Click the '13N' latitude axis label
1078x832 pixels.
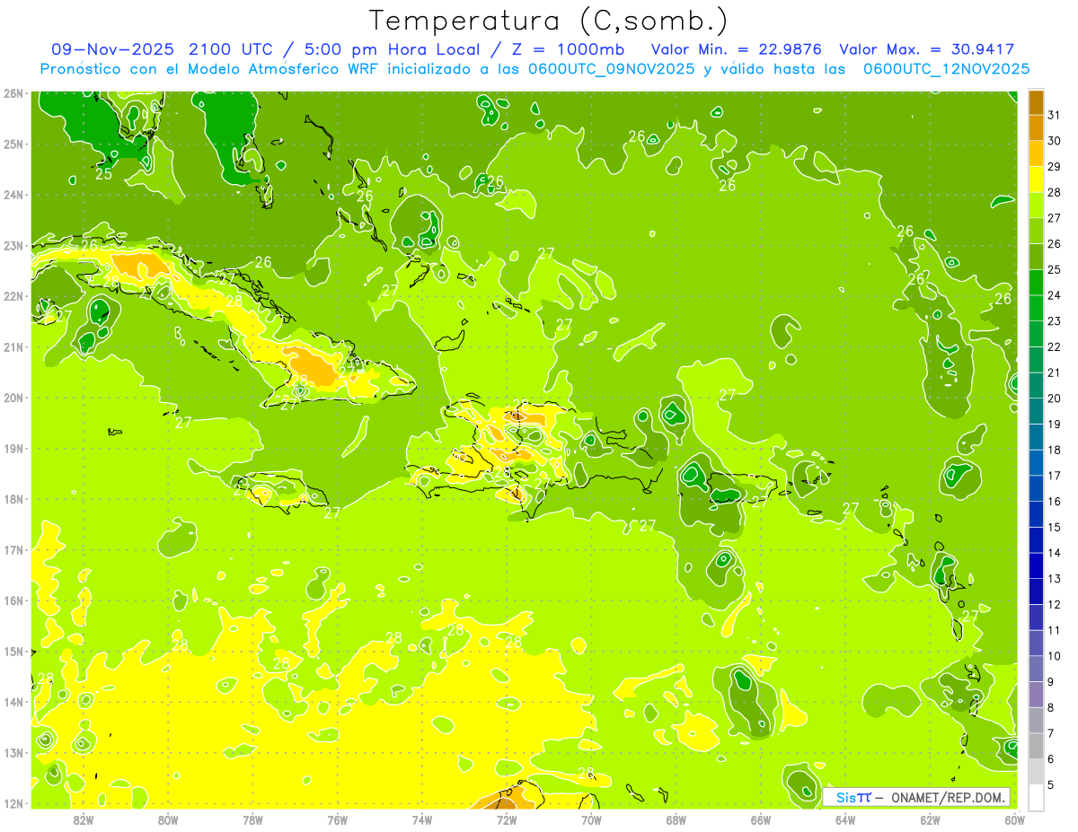[x=13, y=752]
